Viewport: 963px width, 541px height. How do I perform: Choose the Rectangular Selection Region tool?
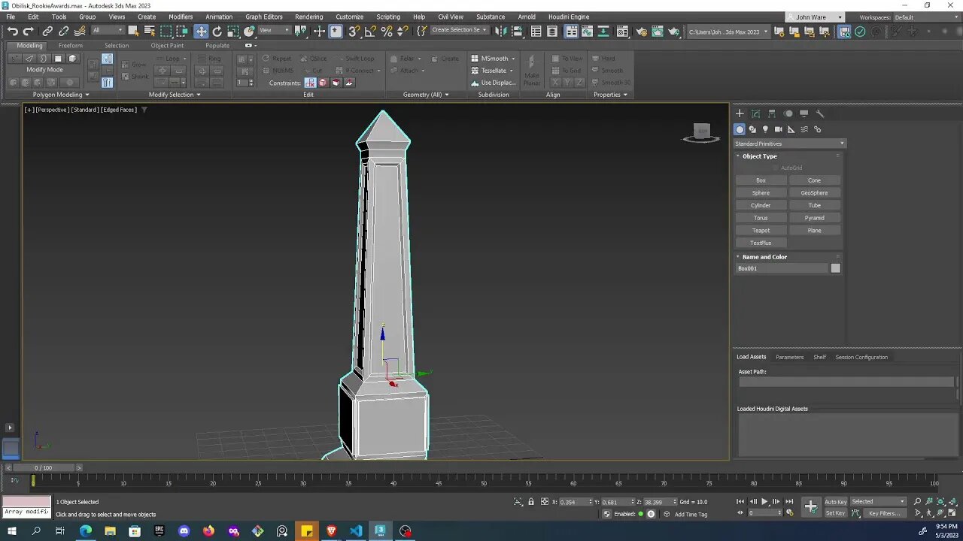point(166,31)
